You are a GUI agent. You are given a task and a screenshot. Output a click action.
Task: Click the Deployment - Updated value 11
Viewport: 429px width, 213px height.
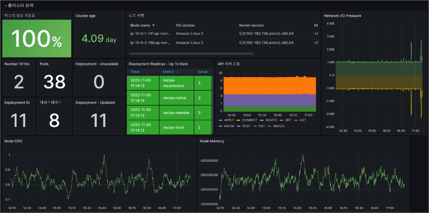[x=98, y=121]
